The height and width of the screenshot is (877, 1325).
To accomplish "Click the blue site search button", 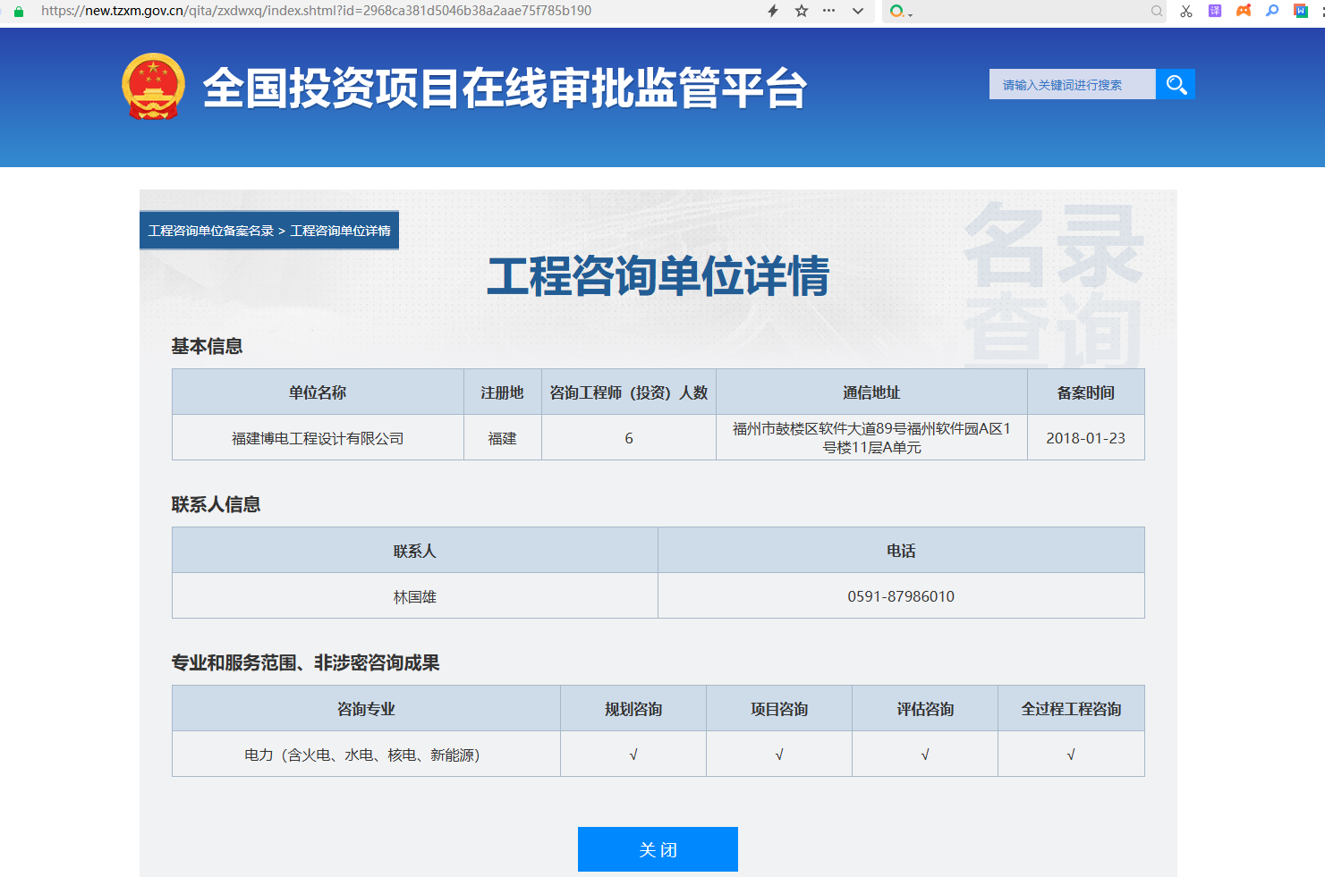I will 1176,84.
